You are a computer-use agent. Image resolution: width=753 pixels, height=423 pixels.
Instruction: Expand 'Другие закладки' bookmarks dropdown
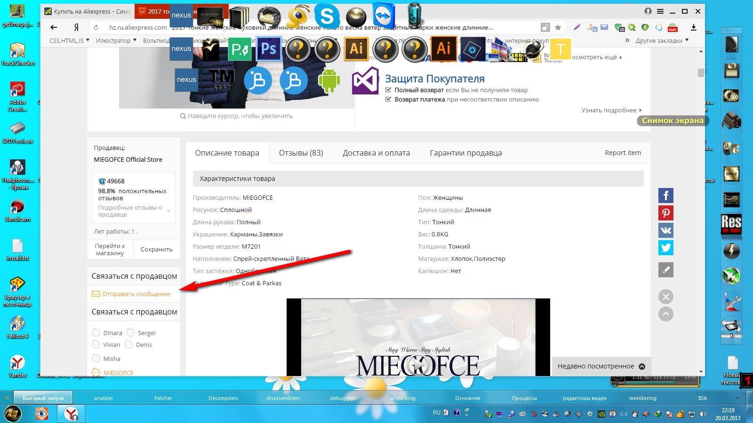click(x=662, y=40)
